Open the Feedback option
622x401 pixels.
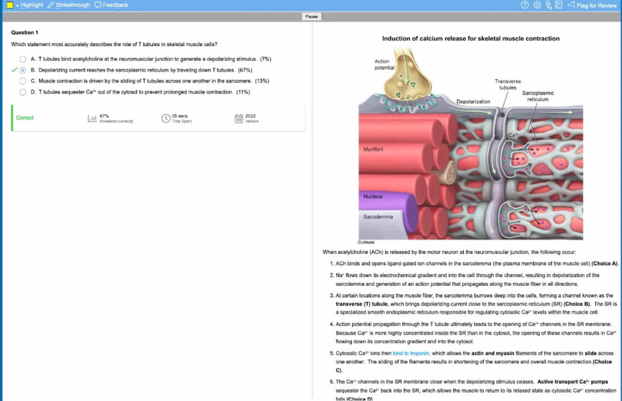tap(115, 5)
